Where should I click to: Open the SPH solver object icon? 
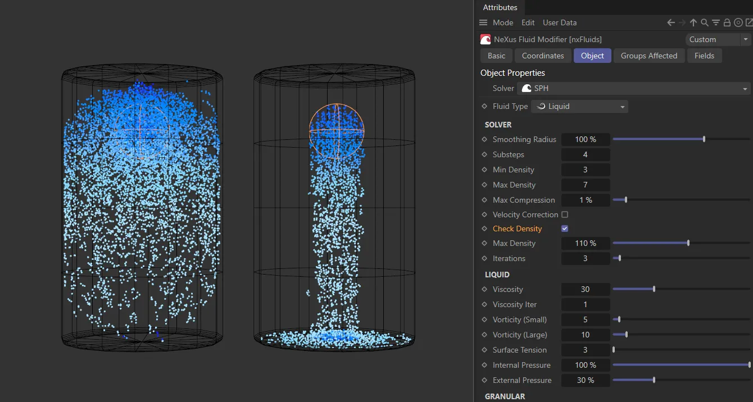[526, 88]
